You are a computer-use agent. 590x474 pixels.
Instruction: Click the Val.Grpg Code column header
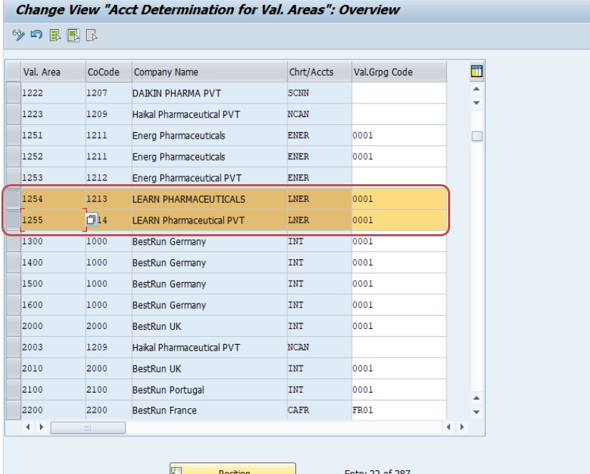coord(400,71)
